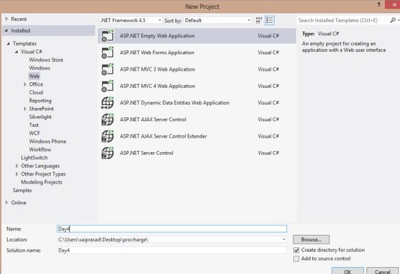Select Modeling Projects in the tree
The width and height of the screenshot is (400, 274).
tap(42, 182)
